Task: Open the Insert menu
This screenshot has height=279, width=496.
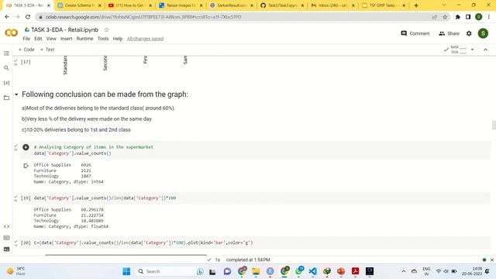Action: point(66,39)
